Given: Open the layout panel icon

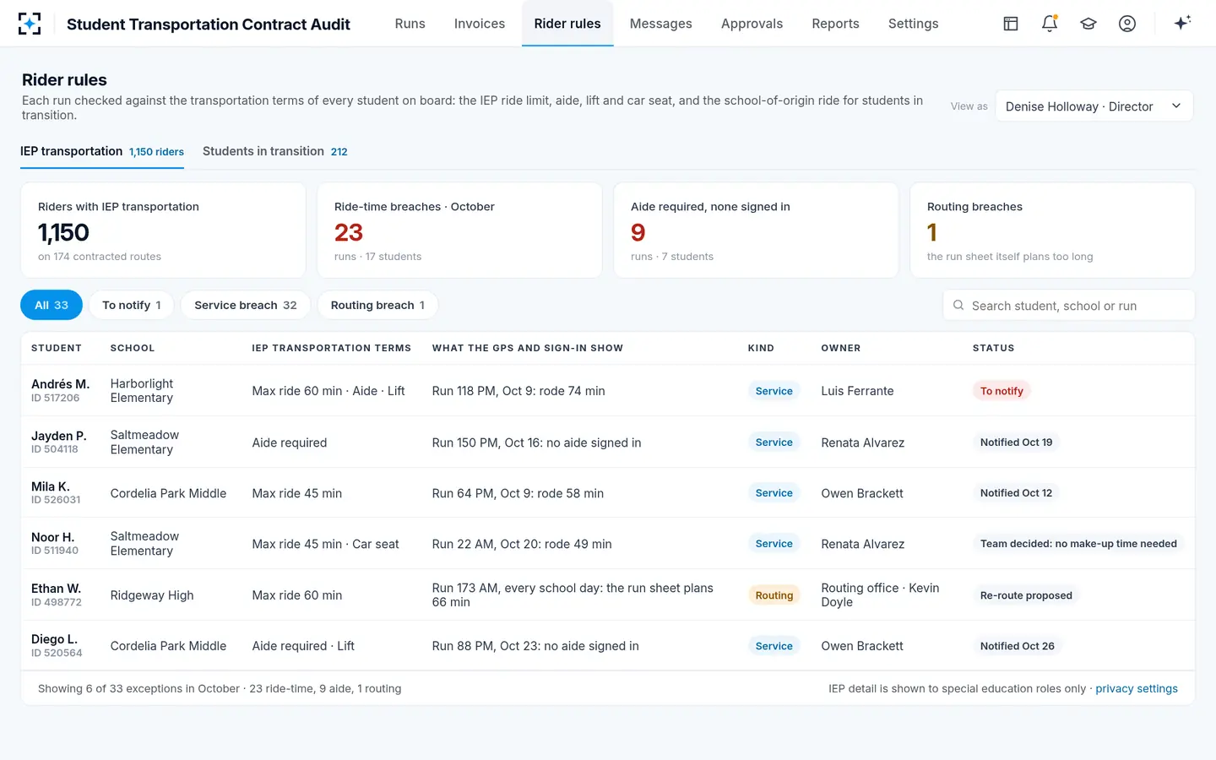Looking at the screenshot, I should pos(1011,24).
